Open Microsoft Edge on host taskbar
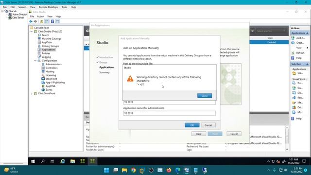Viewport: 311px width, 175px height. coord(178,170)
